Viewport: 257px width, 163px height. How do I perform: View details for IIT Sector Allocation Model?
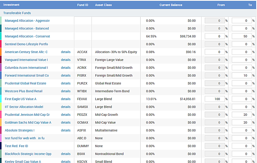coord(66,107)
